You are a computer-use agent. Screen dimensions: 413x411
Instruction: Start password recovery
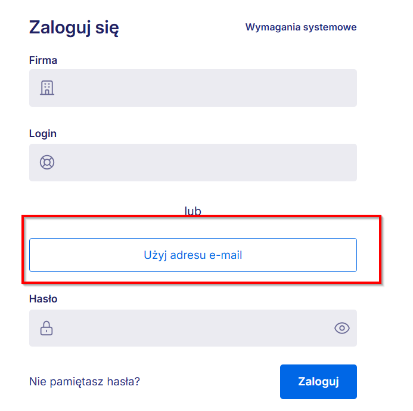coord(85,381)
